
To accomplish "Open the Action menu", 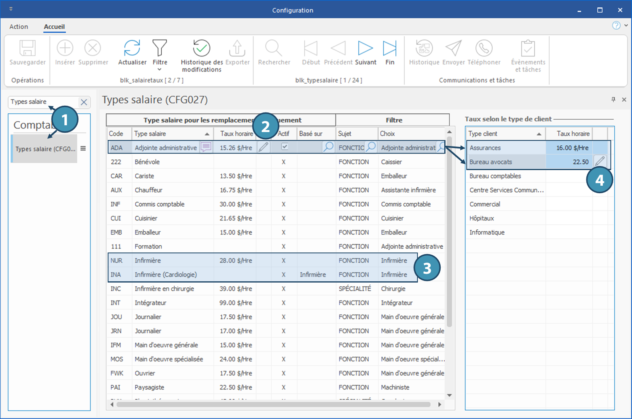I will click(19, 27).
